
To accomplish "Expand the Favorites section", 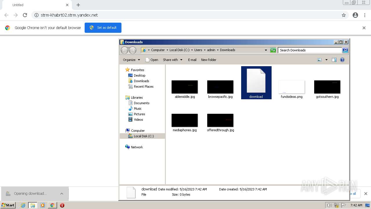I will 137,70.
